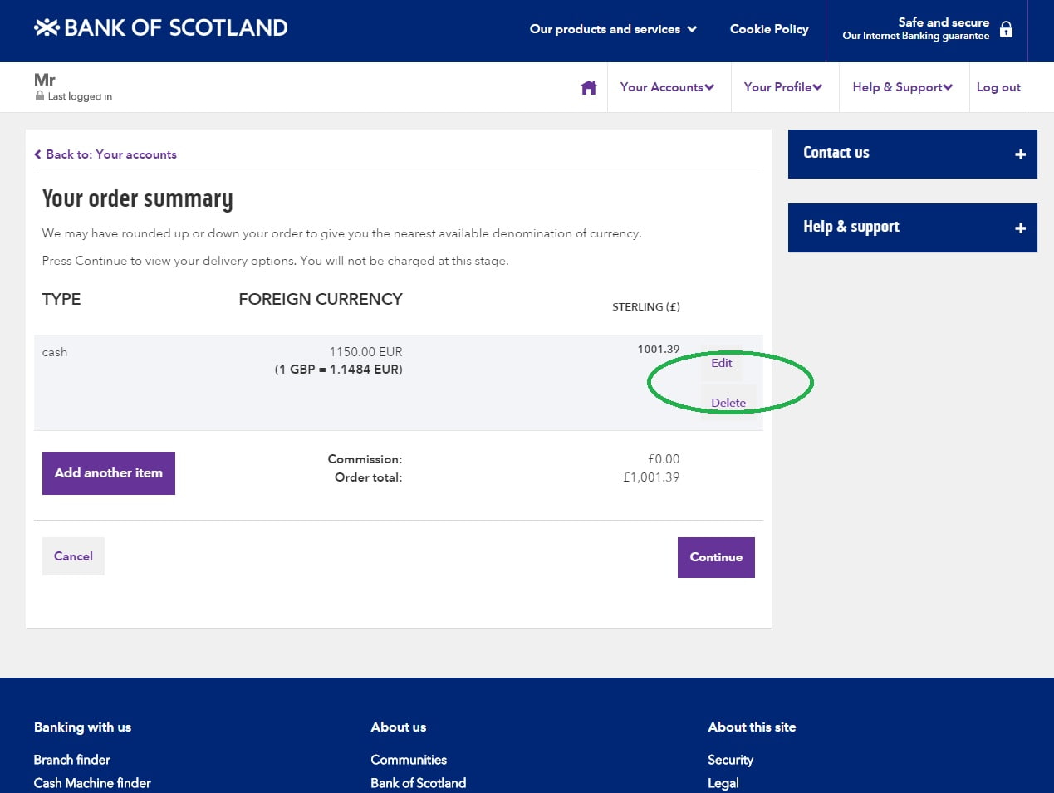Open the Security footer link
The image size is (1054, 793).
731,760
